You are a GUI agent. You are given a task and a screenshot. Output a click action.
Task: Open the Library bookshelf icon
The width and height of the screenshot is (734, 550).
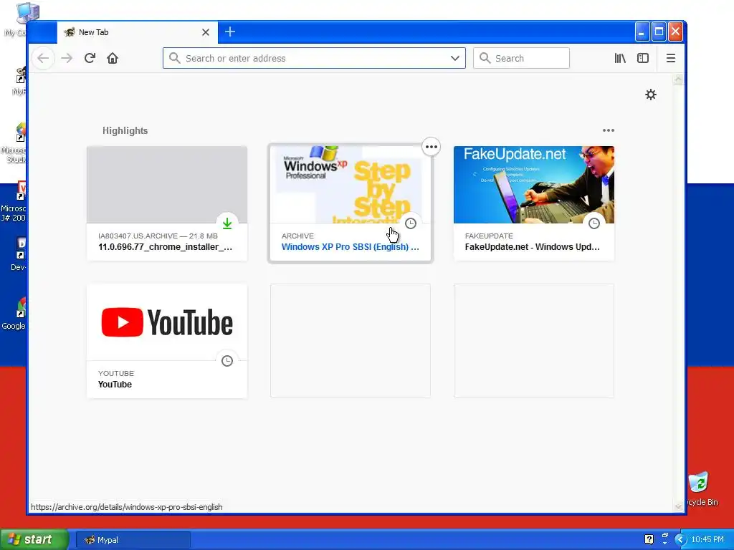click(x=620, y=58)
